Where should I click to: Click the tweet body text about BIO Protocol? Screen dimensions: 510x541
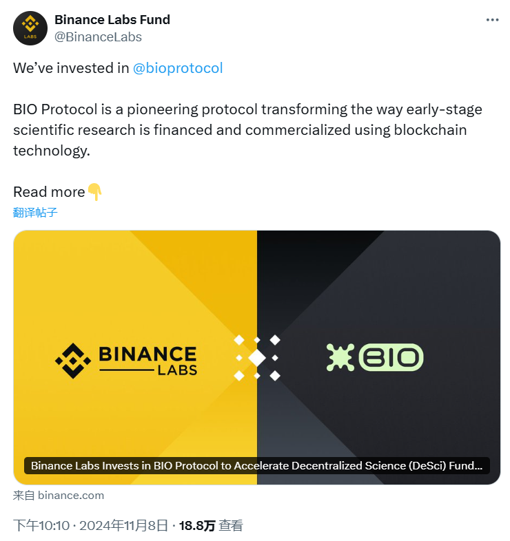pos(247,129)
